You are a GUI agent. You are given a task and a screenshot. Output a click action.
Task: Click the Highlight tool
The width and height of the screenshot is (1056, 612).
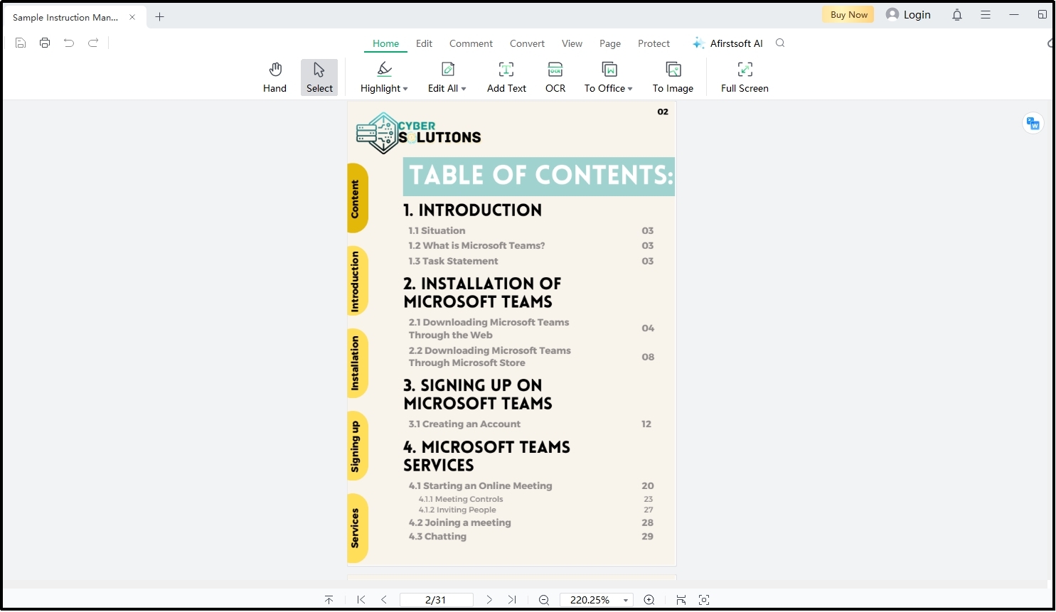pyautogui.click(x=384, y=77)
